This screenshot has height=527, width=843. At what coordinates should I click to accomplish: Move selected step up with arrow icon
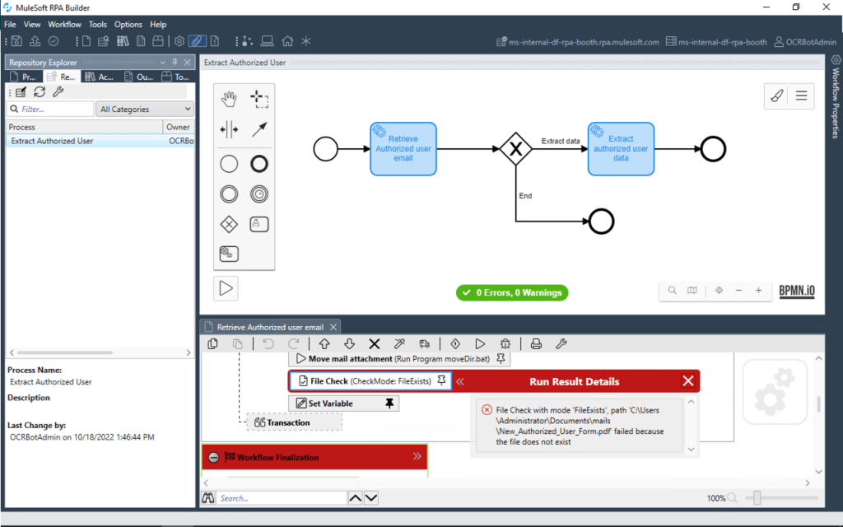pyautogui.click(x=324, y=344)
